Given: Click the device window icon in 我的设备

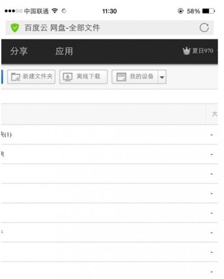Looking at the screenshot, I should [x=121, y=77].
